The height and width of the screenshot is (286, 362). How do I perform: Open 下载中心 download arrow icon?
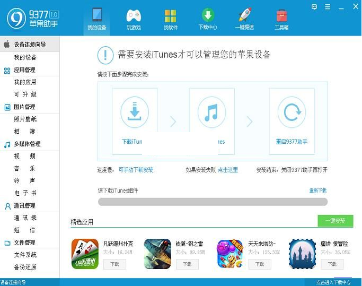pos(208,15)
